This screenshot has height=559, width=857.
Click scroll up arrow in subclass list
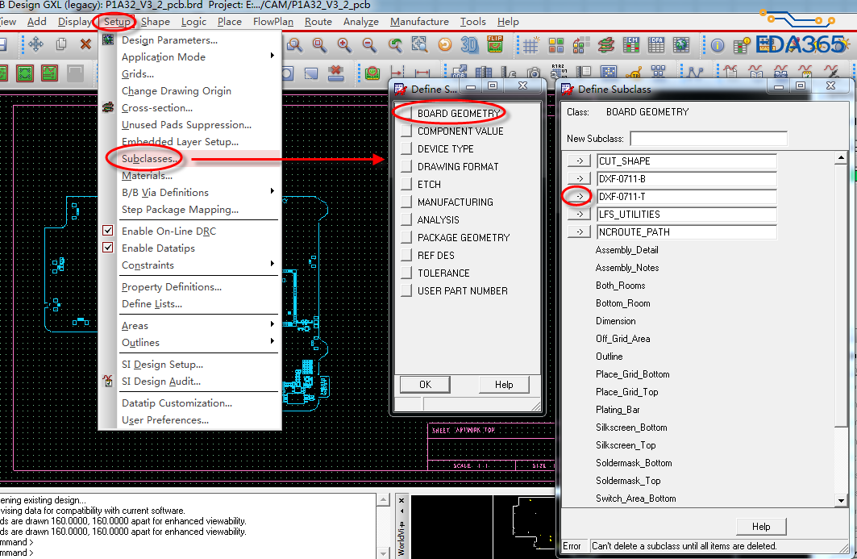841,157
